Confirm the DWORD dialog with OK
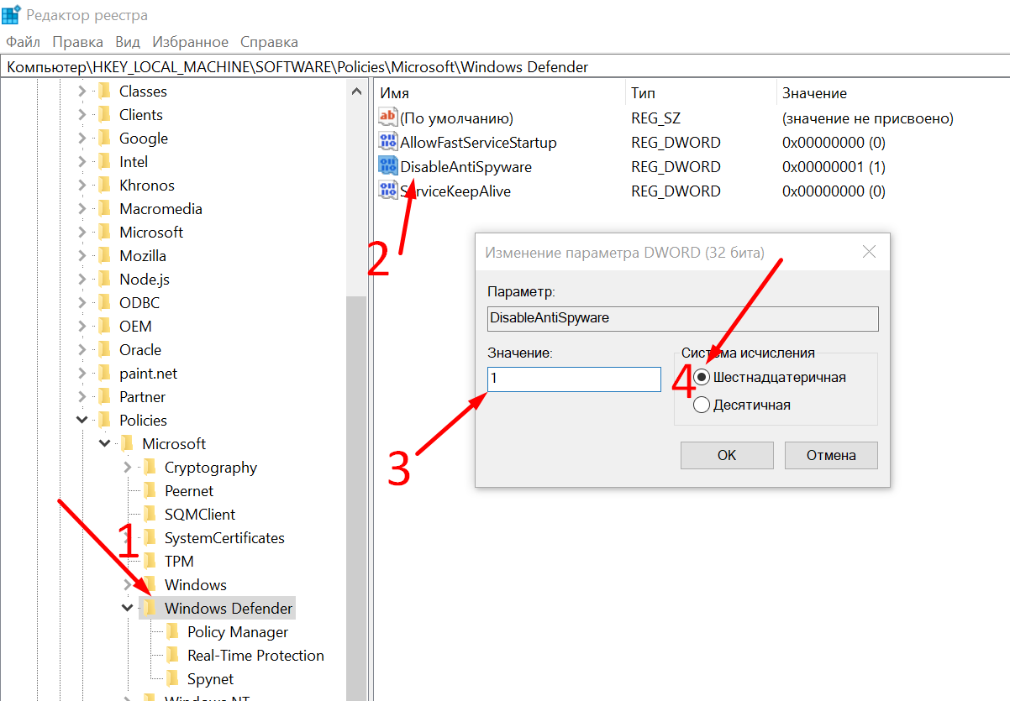 tap(727, 455)
